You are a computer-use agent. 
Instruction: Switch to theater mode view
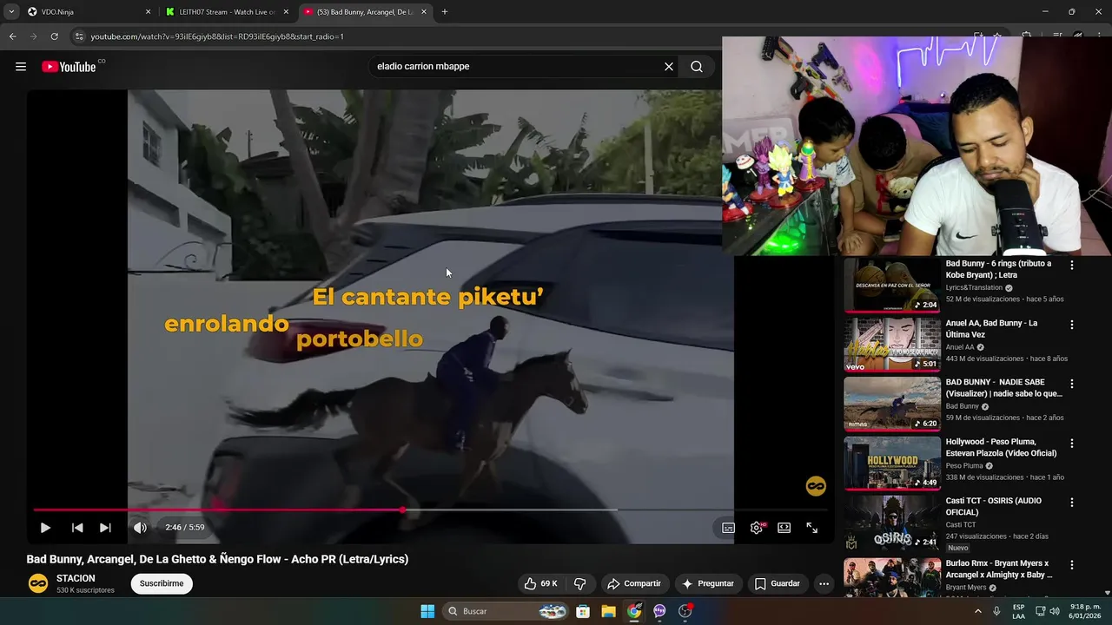[784, 528]
